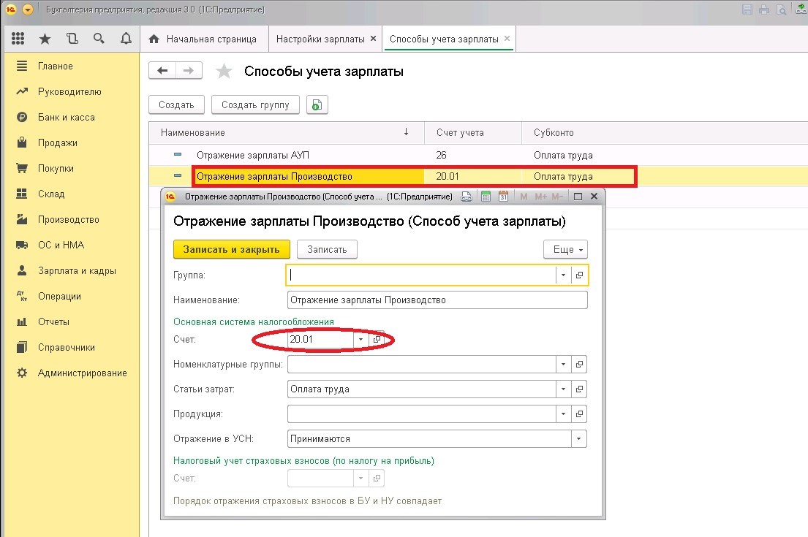
Task: Go back with the left arrow button
Action: [162, 71]
